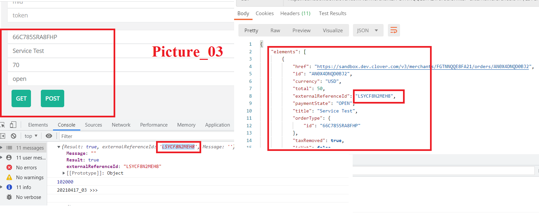Click the green POST button
The image size is (539, 216).
click(x=52, y=98)
